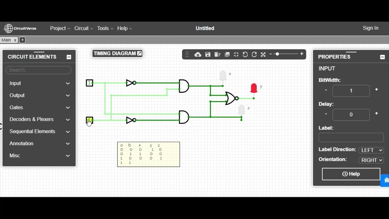Toggle the input switch feeding the top NOT gate
Viewport: 389px width, 219px height.
(89, 83)
